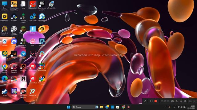
Task: Open the Microsoft Edge desktop shortcut
Action: (5, 81)
